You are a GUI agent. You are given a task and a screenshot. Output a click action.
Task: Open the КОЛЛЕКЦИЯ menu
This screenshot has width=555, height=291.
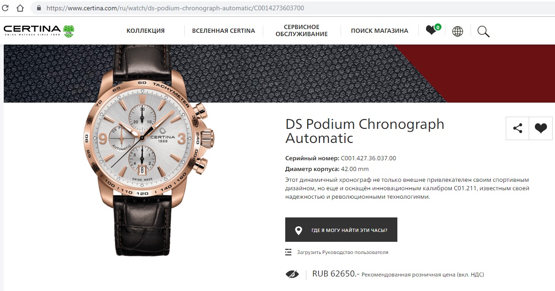[145, 31]
